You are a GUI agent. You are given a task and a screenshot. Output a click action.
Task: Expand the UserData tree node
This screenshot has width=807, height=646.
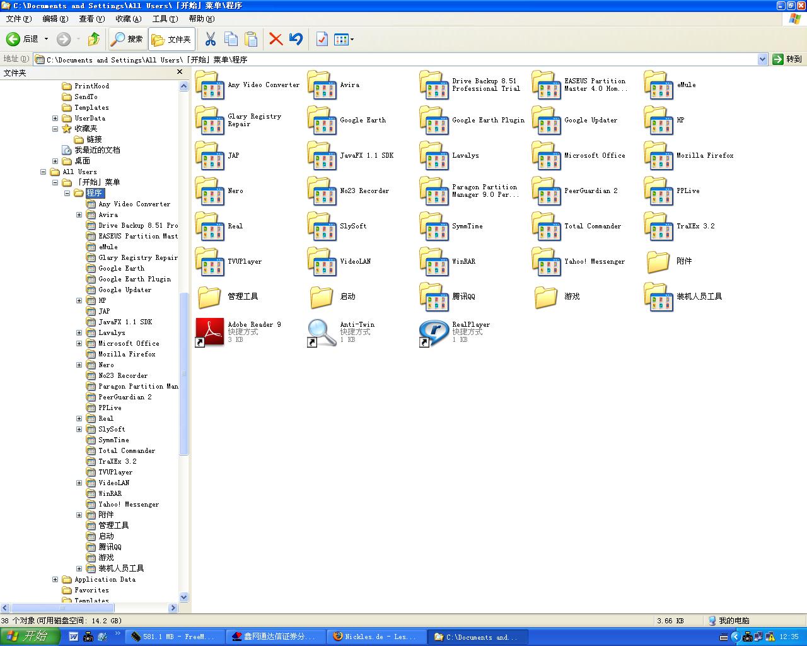pos(55,118)
